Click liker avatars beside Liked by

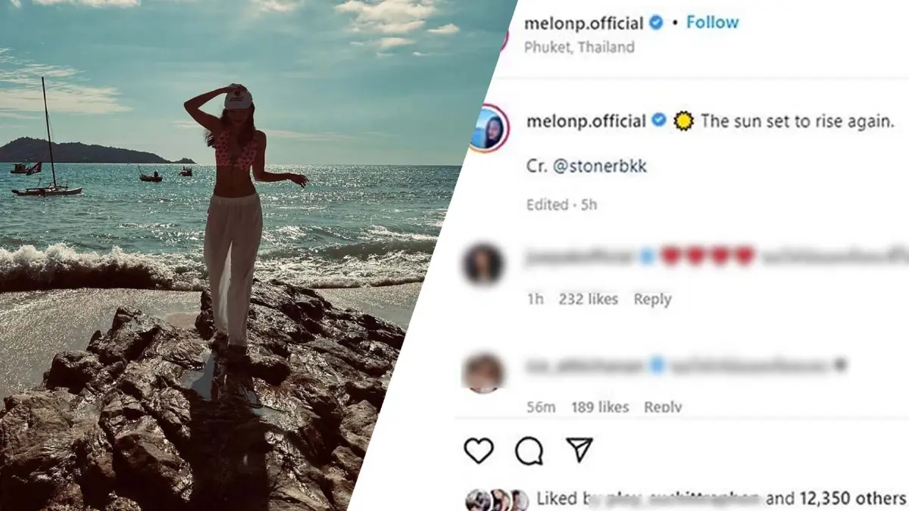tap(497, 500)
